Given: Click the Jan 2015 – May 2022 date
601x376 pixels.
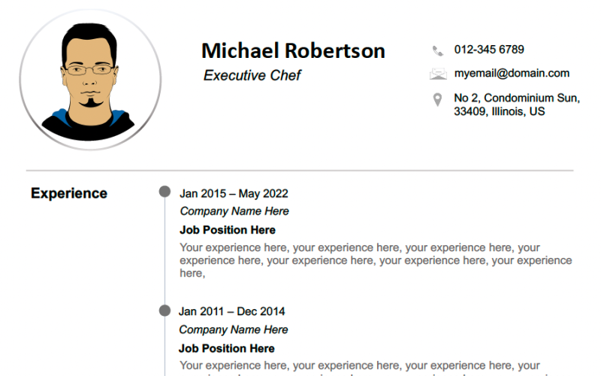Looking at the screenshot, I should coord(234,193).
